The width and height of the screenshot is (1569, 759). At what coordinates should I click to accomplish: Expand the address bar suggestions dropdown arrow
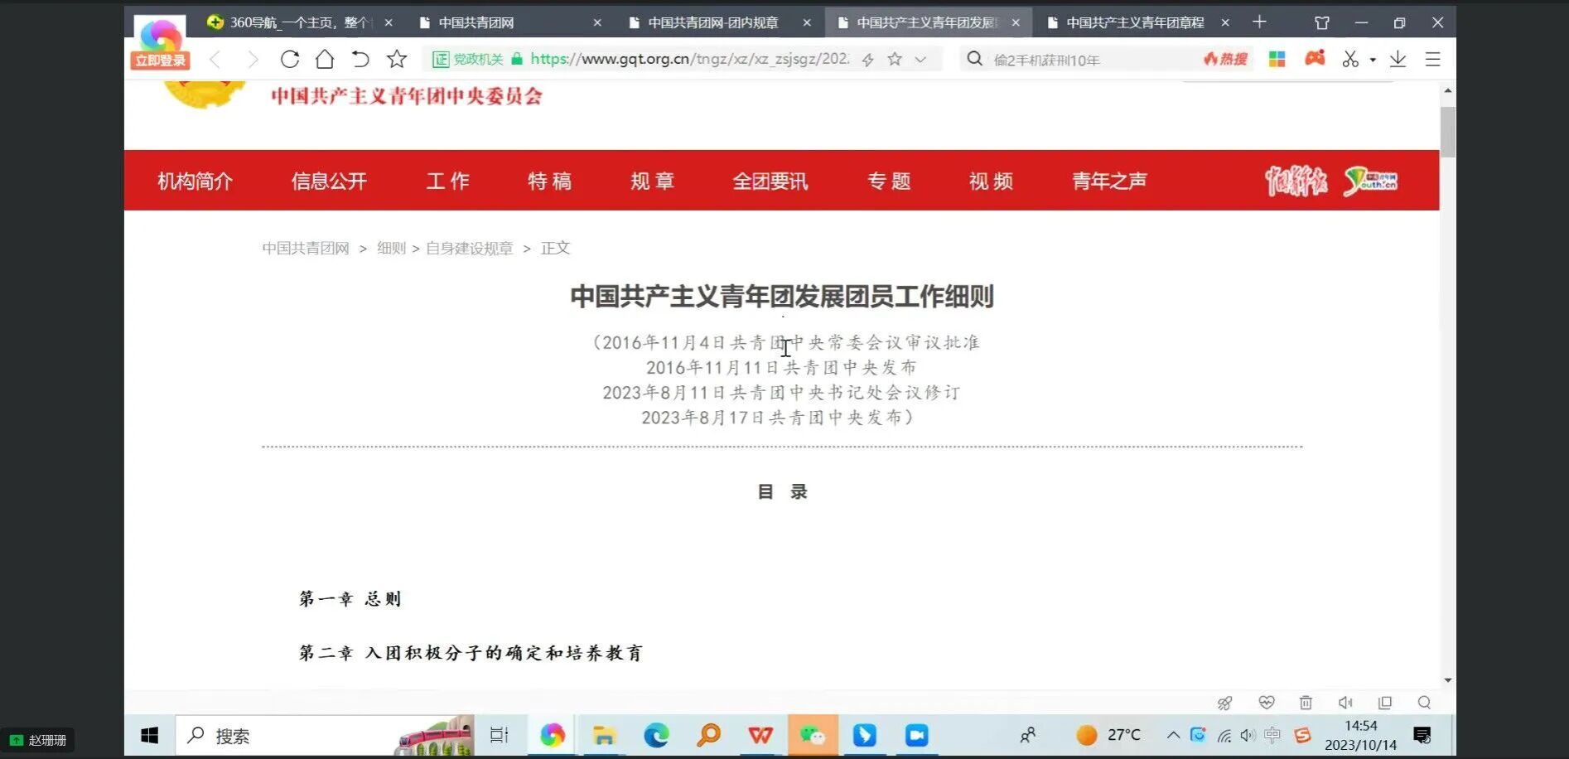point(920,59)
